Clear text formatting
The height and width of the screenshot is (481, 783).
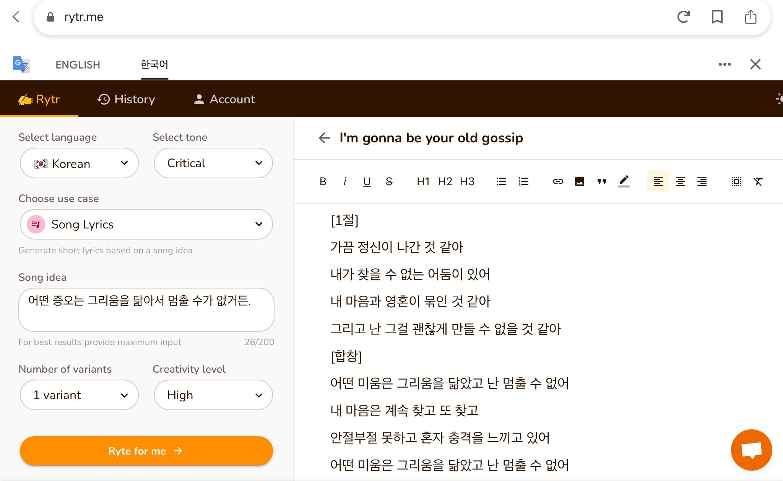click(758, 181)
